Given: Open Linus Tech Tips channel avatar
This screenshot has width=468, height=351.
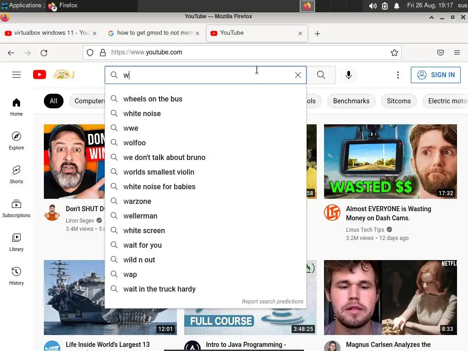Looking at the screenshot, I should pos(332,213).
